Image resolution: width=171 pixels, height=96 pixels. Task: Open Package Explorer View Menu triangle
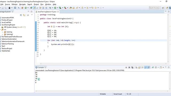tap(32, 15)
